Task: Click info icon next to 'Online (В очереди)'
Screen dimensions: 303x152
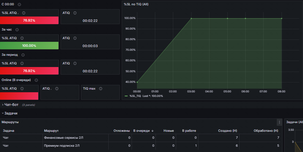Action: click(x=36, y=80)
